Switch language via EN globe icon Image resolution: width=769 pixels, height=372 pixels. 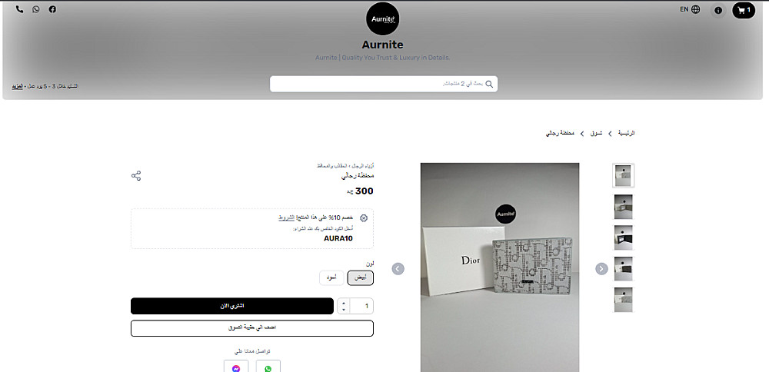pos(690,9)
